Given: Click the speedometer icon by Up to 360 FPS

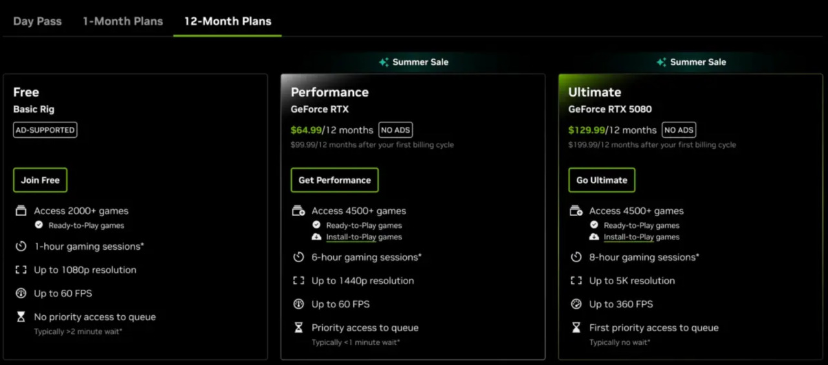Looking at the screenshot, I should (576, 304).
